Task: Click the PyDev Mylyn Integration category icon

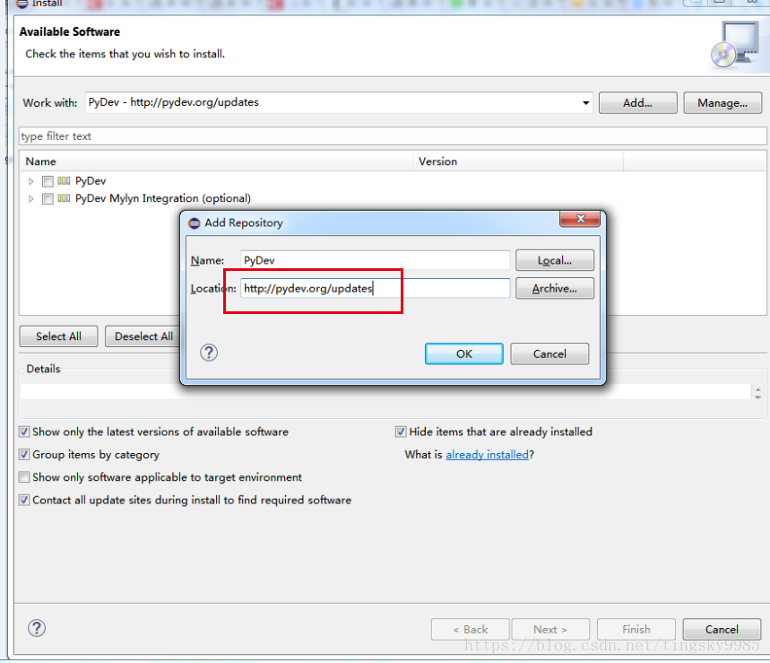Action: click(x=64, y=198)
